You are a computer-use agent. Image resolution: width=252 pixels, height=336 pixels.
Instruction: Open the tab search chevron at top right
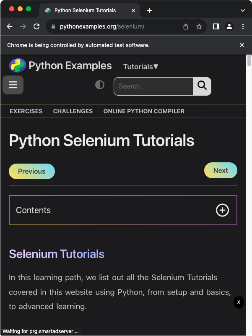[243, 10]
